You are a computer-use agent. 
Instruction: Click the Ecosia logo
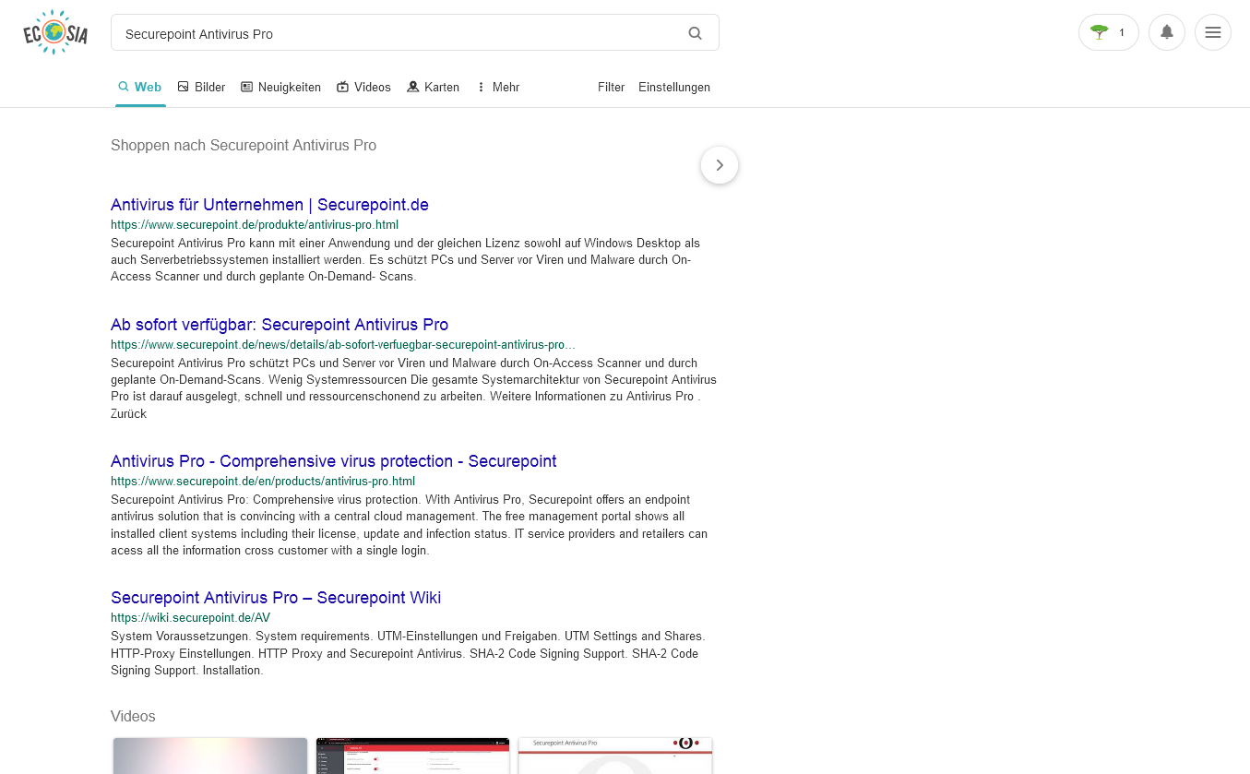55,32
